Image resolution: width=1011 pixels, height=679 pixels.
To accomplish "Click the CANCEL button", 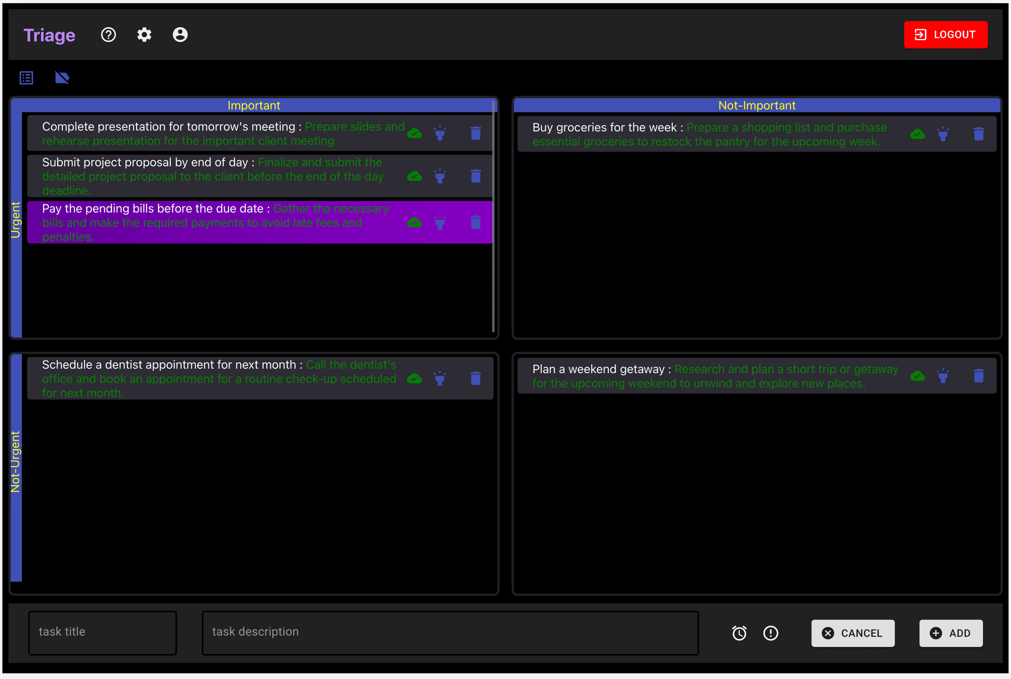I will [853, 633].
